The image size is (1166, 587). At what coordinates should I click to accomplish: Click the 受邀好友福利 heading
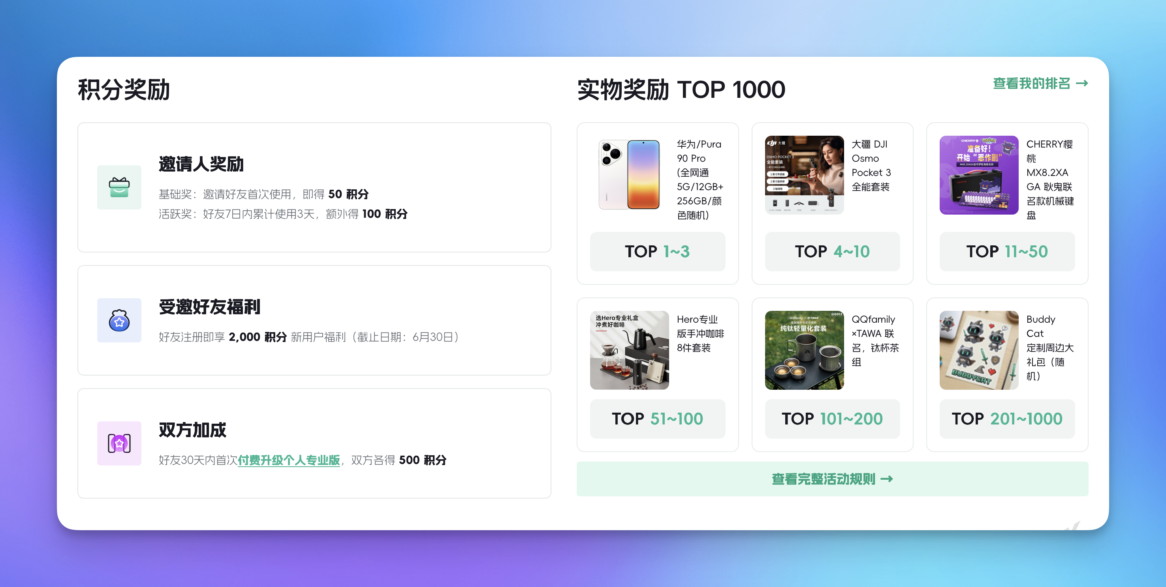209,307
